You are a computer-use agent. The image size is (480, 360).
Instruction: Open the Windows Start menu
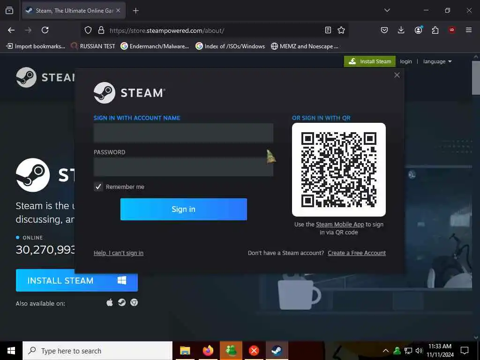pos(11,351)
